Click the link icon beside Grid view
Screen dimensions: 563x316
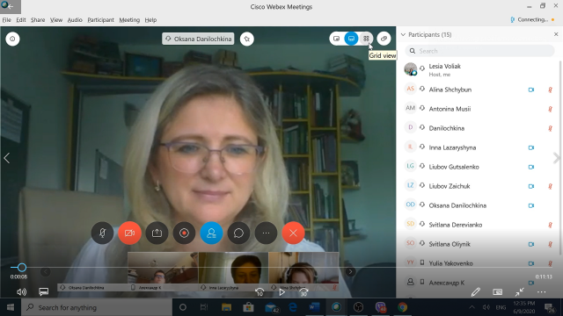coord(384,39)
